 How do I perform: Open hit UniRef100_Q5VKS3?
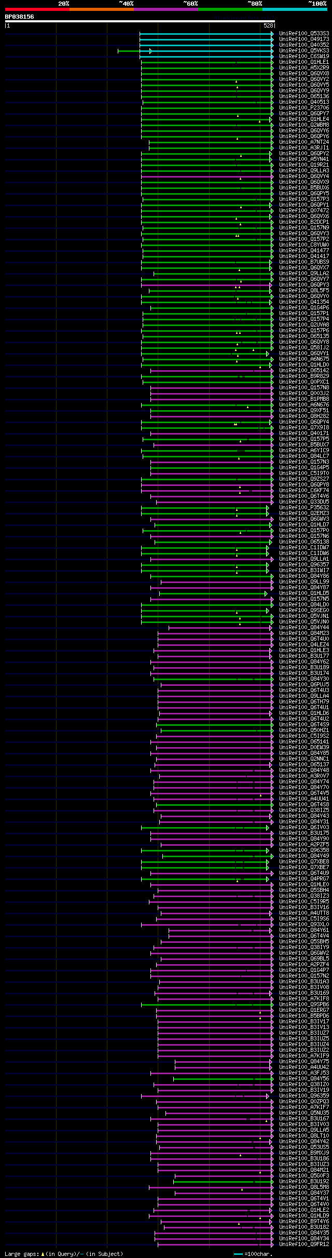pyautogui.click(x=304, y=50)
